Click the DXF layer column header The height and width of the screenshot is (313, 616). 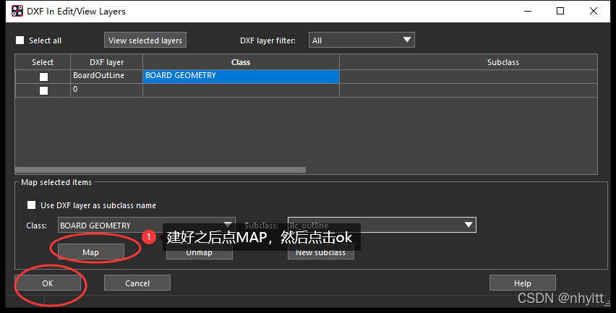coord(107,62)
